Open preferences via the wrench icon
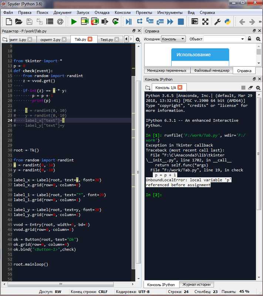The height and width of the screenshot is (296, 263). (x=218, y=22)
